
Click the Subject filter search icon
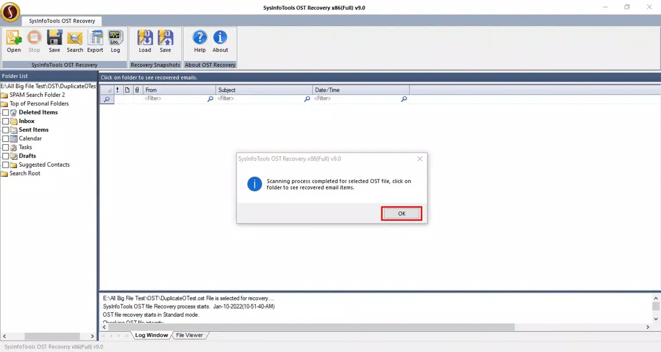pyautogui.click(x=307, y=99)
